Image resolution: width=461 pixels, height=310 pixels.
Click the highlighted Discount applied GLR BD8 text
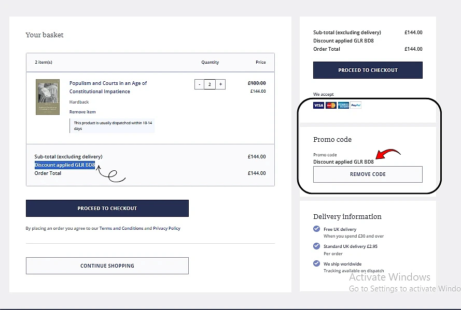point(65,165)
